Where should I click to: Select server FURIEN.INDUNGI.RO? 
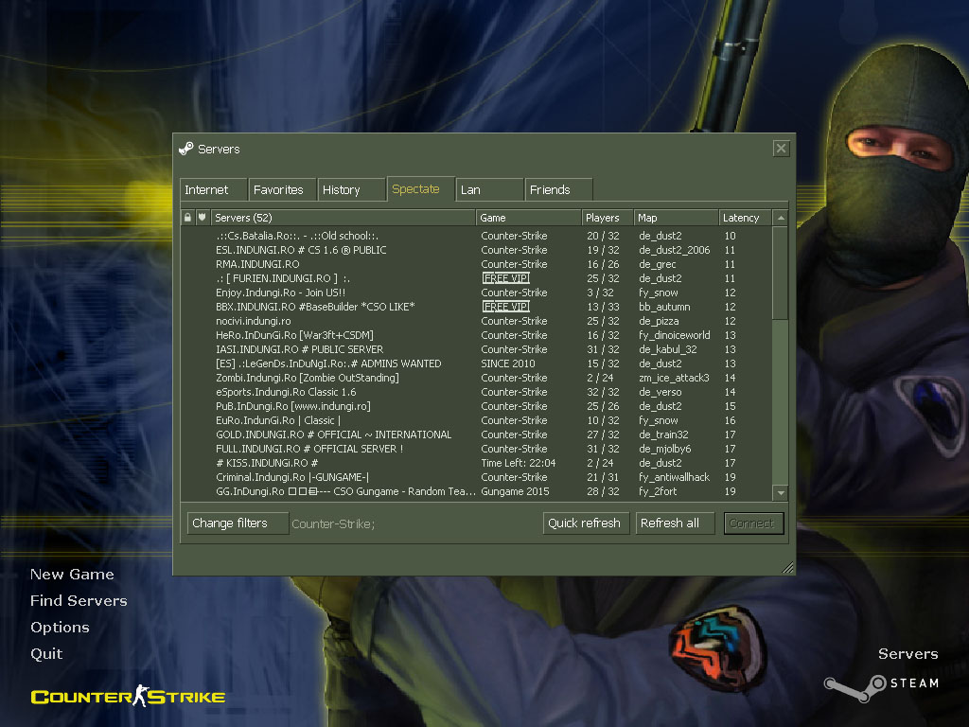[x=476, y=278]
